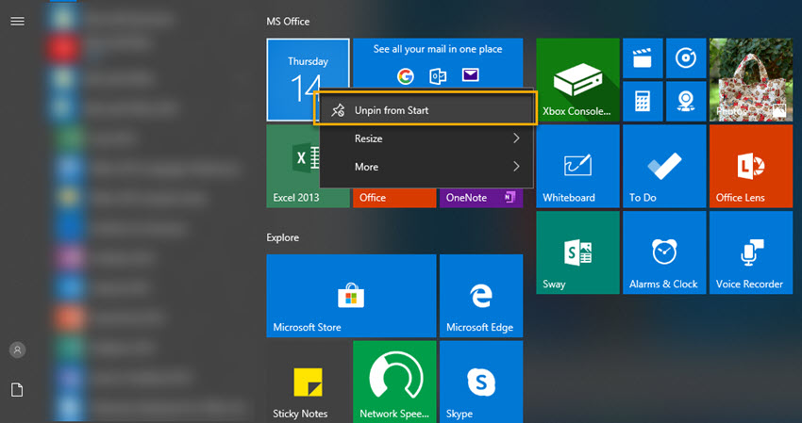
Task: Launch the Skype tile
Action: (x=481, y=382)
